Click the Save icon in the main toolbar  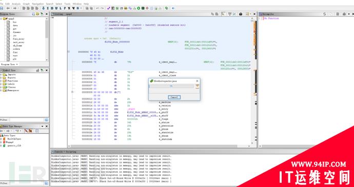(x=2, y=8)
